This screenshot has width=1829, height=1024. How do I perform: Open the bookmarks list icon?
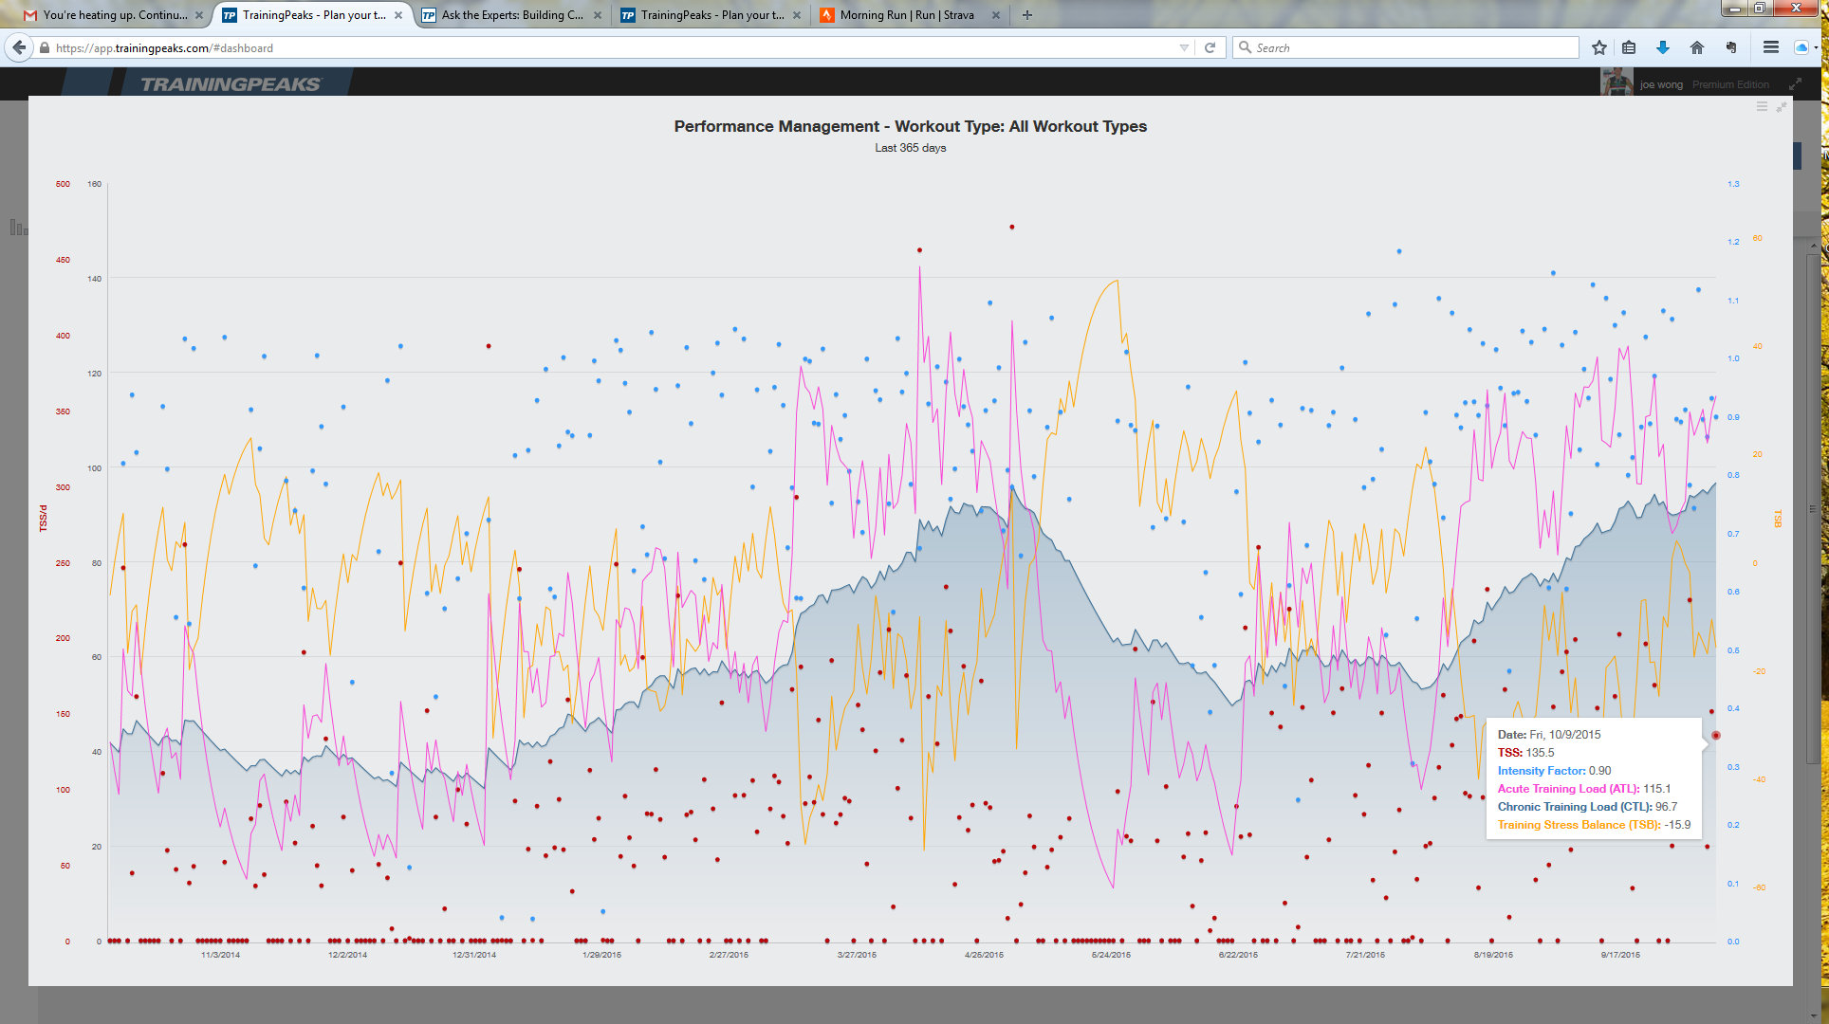tap(1629, 47)
